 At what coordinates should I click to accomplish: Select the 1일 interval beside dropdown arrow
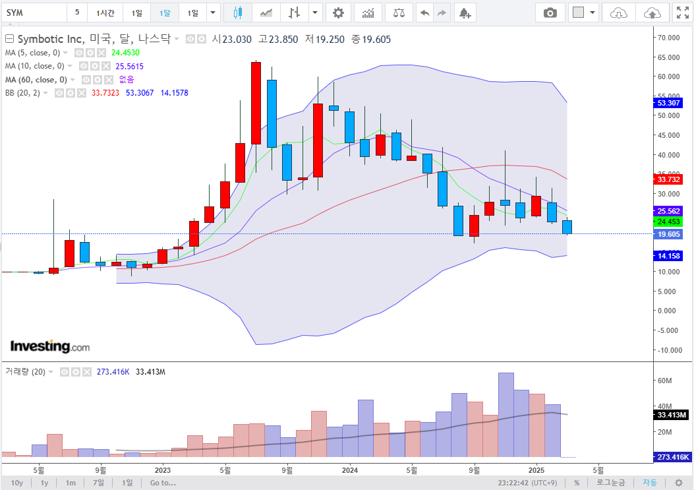click(193, 13)
